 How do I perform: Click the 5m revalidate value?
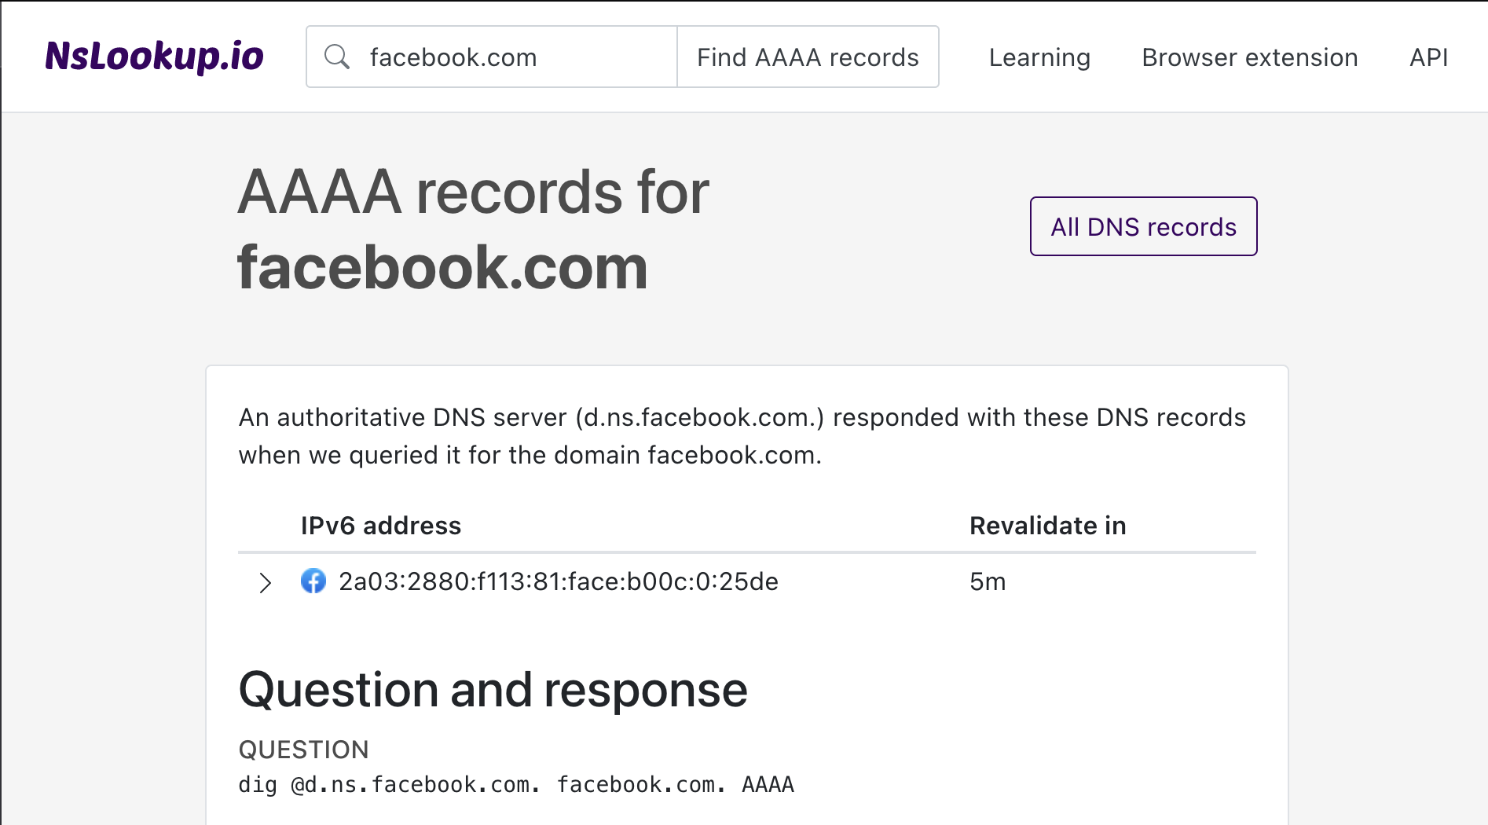pos(988,582)
